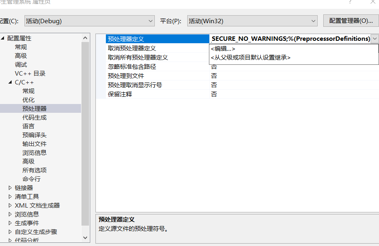Click the 否 value of 预处理到文件
The height and width of the screenshot is (246, 379).
pos(214,76)
